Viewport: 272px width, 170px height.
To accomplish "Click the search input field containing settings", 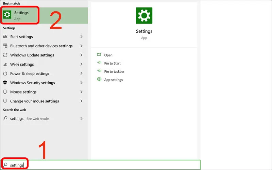I will pyautogui.click(x=100, y=165).
